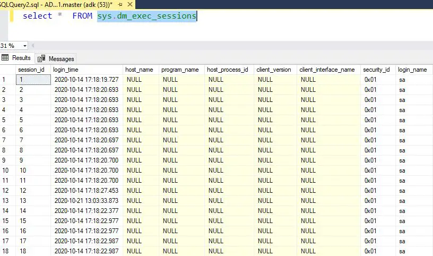Select the session_id column header

[x=32, y=70]
